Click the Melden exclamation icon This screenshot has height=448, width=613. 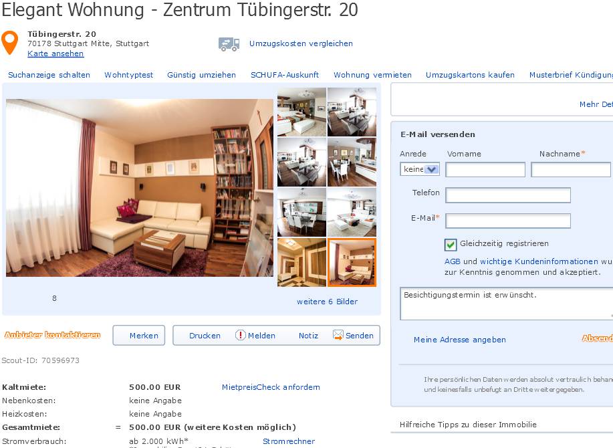240,335
